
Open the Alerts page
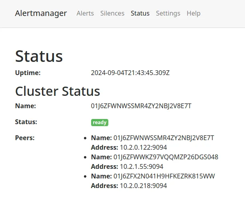(x=85, y=13)
